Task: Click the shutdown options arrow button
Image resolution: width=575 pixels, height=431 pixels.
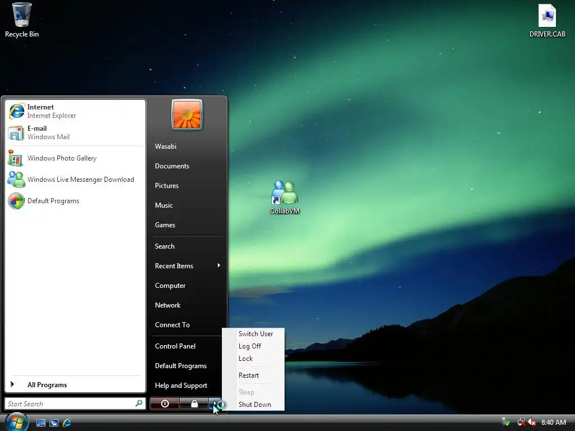Action: pos(215,404)
